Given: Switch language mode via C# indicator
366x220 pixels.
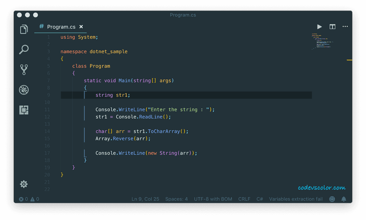Looking at the screenshot, I should point(260,199).
